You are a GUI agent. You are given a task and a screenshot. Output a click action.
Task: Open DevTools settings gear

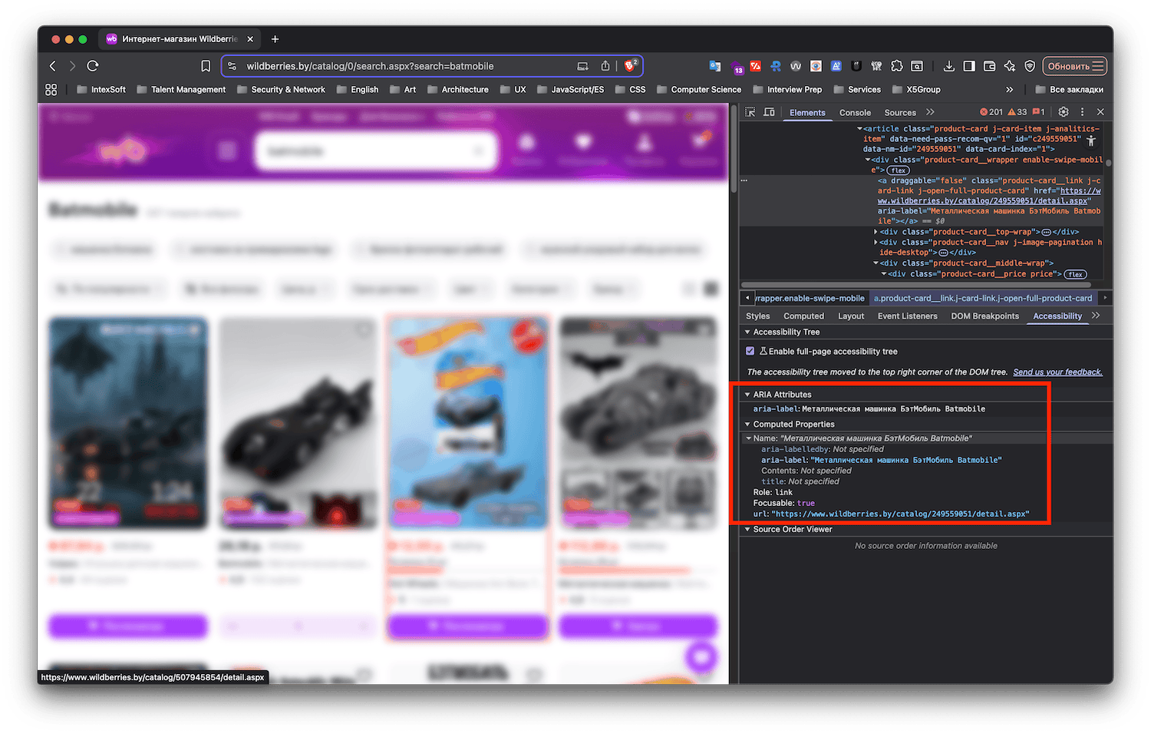click(1064, 112)
